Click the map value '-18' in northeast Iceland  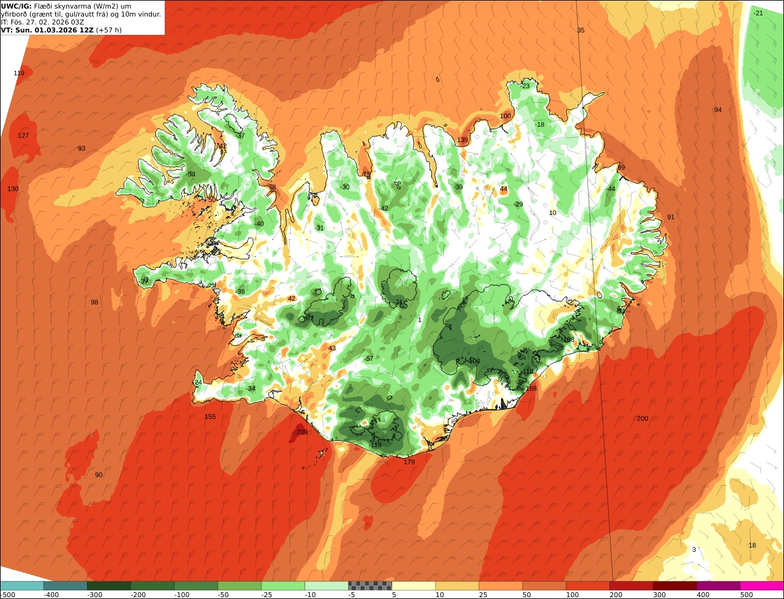(x=540, y=125)
